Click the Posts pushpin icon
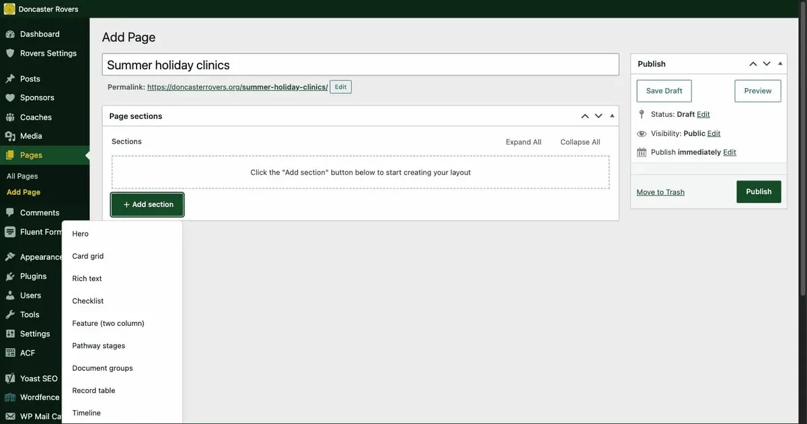807x424 pixels. coord(10,79)
